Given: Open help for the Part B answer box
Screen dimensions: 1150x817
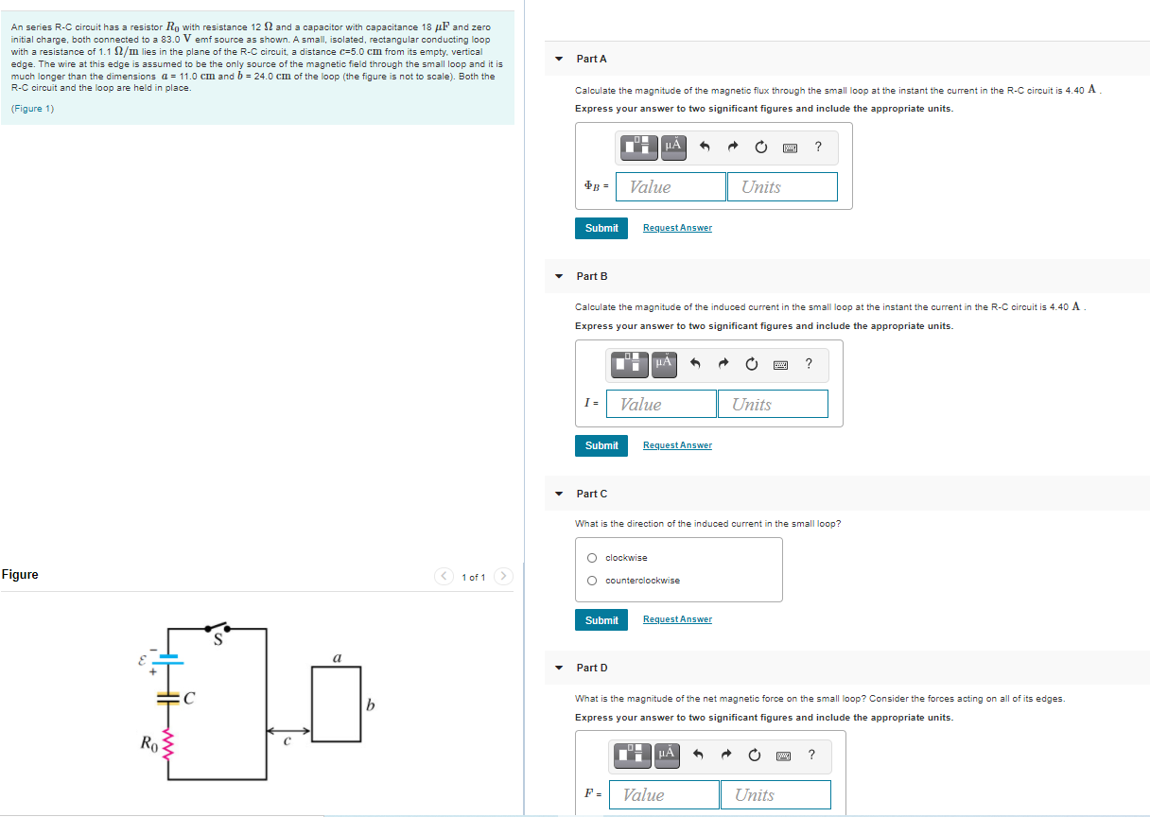Looking at the screenshot, I should tap(808, 365).
